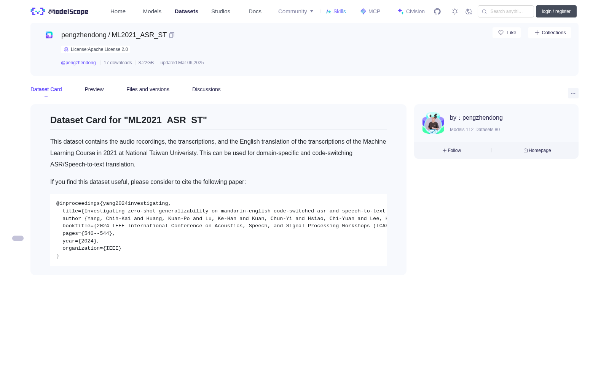Open pengzhendong's profile avatar picture
This screenshot has height=380, width=609.
tap(433, 123)
